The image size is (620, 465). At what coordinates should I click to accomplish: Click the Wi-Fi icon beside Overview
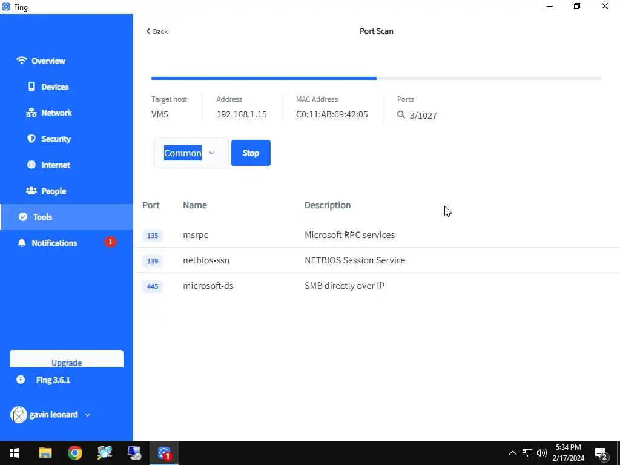(x=21, y=61)
